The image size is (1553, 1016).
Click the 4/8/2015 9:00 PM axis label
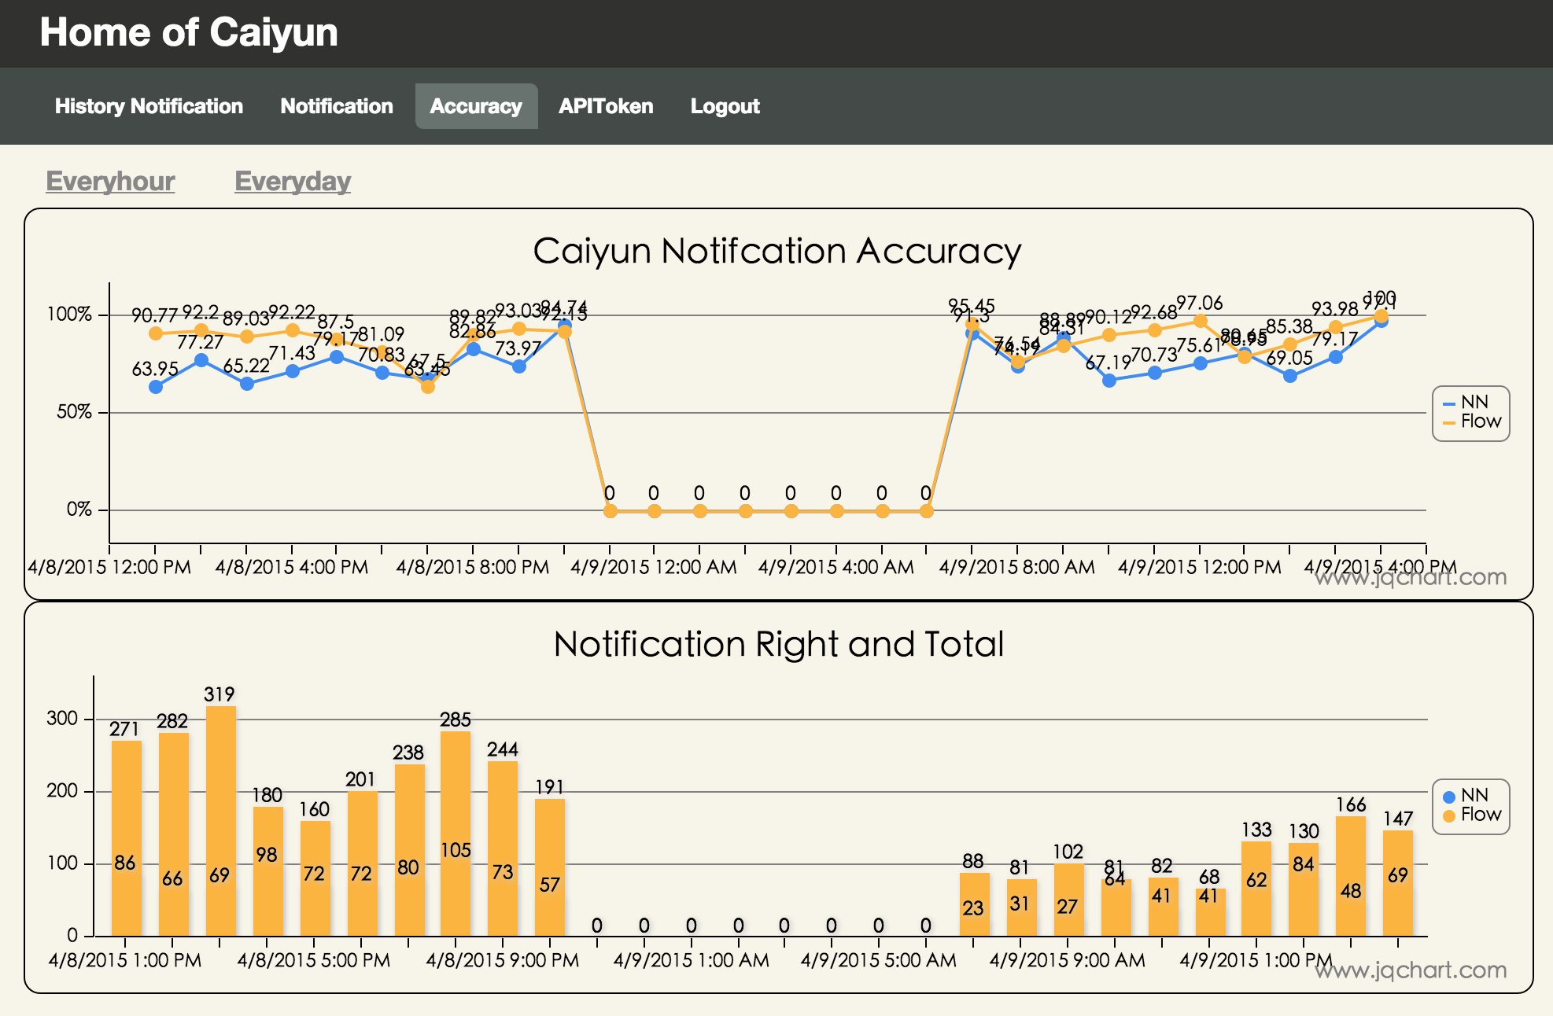click(x=503, y=960)
